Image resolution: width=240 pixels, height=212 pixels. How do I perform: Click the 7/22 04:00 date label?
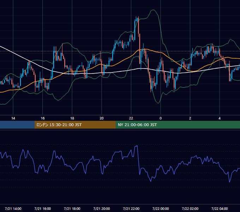tap(220, 208)
